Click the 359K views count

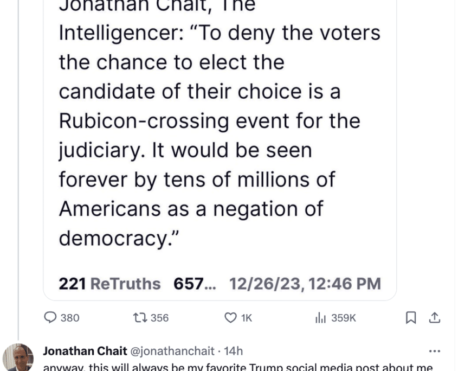coord(343,318)
